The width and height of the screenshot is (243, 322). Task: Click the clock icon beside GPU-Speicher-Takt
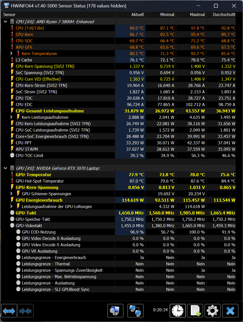(12, 219)
